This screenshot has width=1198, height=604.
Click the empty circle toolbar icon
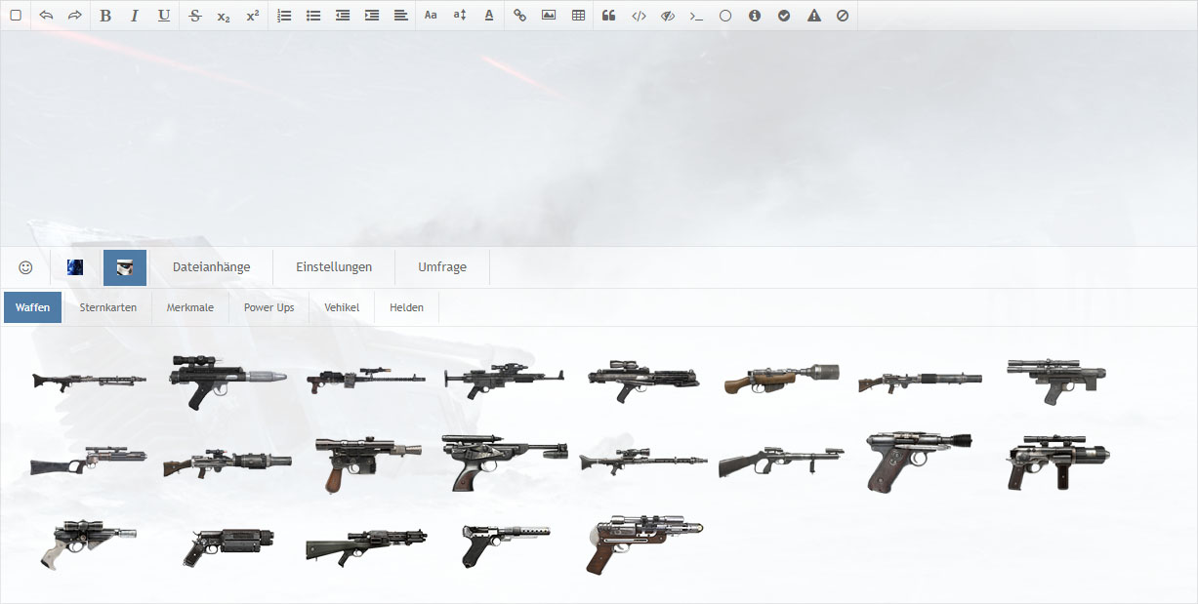[725, 16]
